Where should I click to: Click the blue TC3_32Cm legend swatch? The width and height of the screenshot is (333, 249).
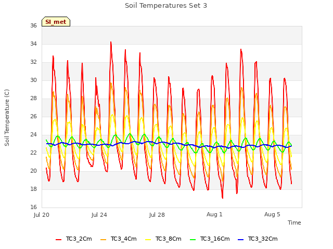pyautogui.click(x=240, y=240)
